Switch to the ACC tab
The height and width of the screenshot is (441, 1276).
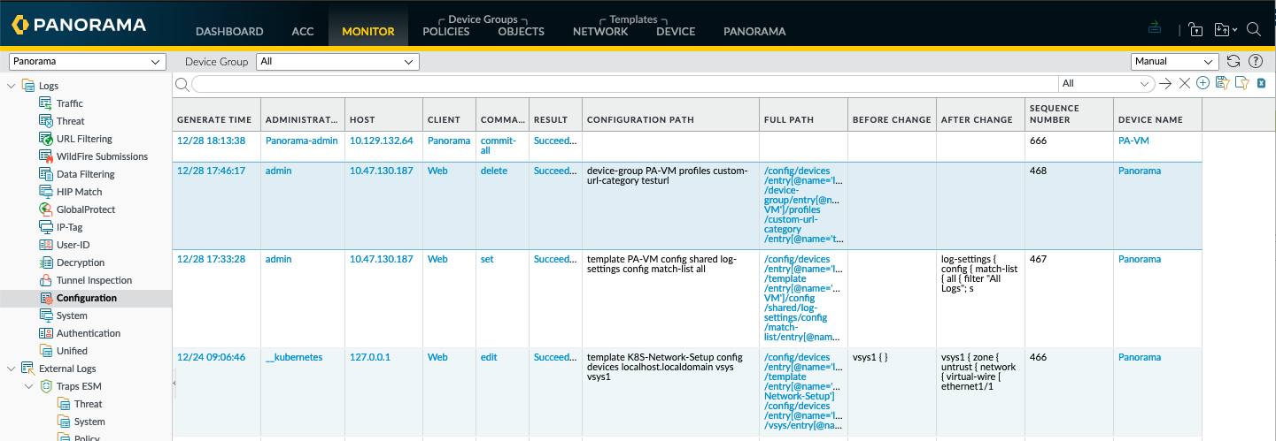tap(303, 31)
